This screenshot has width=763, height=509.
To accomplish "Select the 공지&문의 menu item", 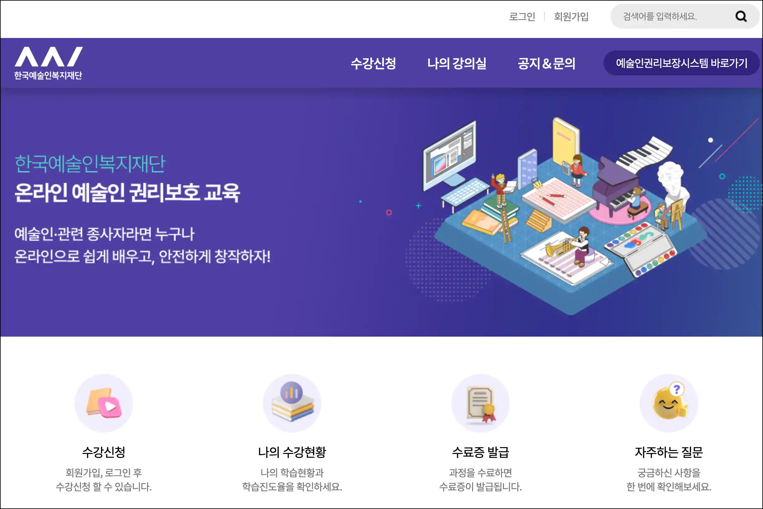I will [546, 63].
